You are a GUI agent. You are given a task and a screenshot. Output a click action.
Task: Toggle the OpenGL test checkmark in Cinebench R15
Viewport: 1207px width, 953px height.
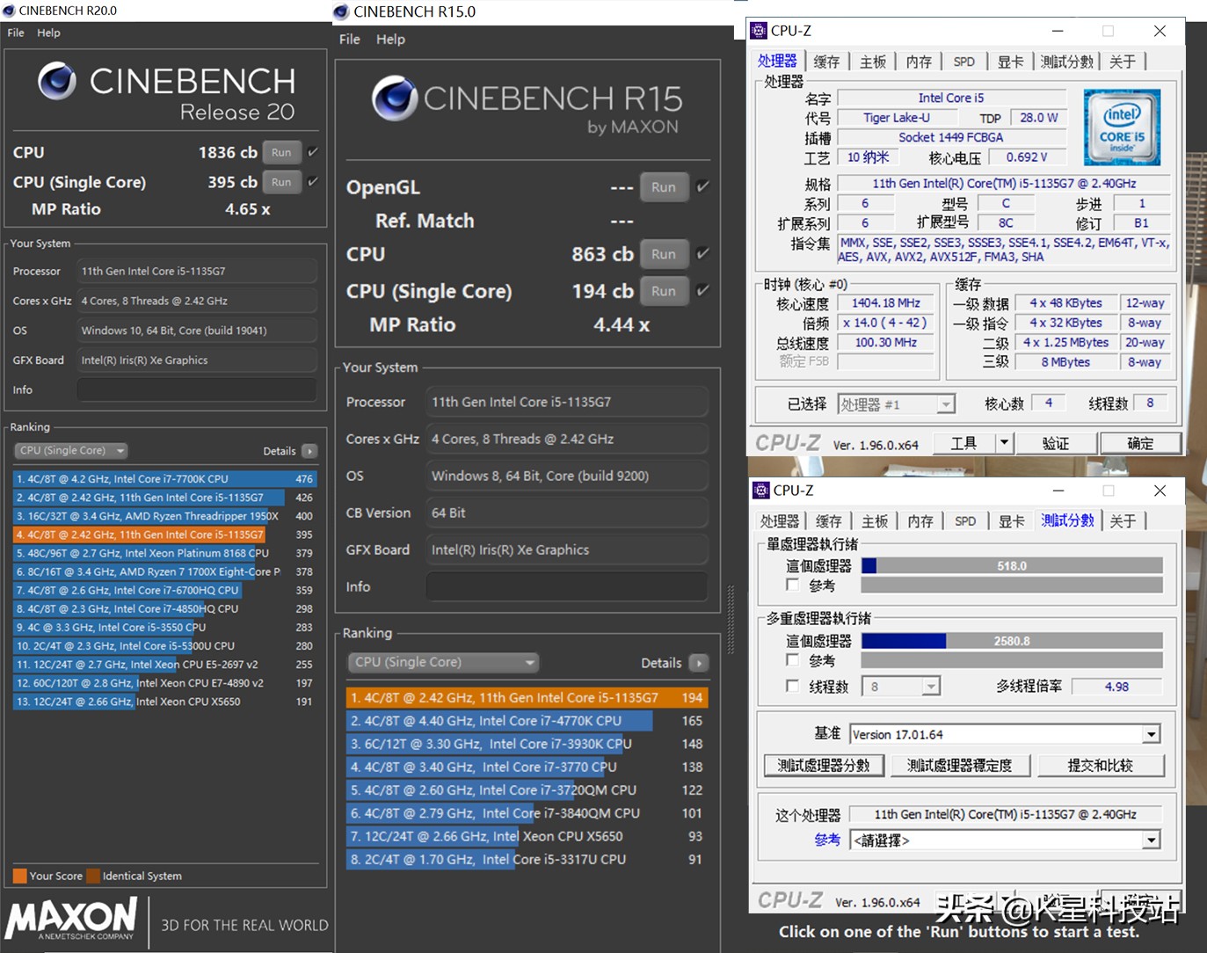pos(702,186)
